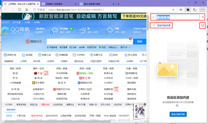Click the Collections toolbar icon

187,10
